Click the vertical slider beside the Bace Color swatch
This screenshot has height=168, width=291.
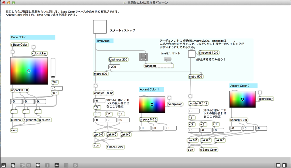[x=53, y=68]
